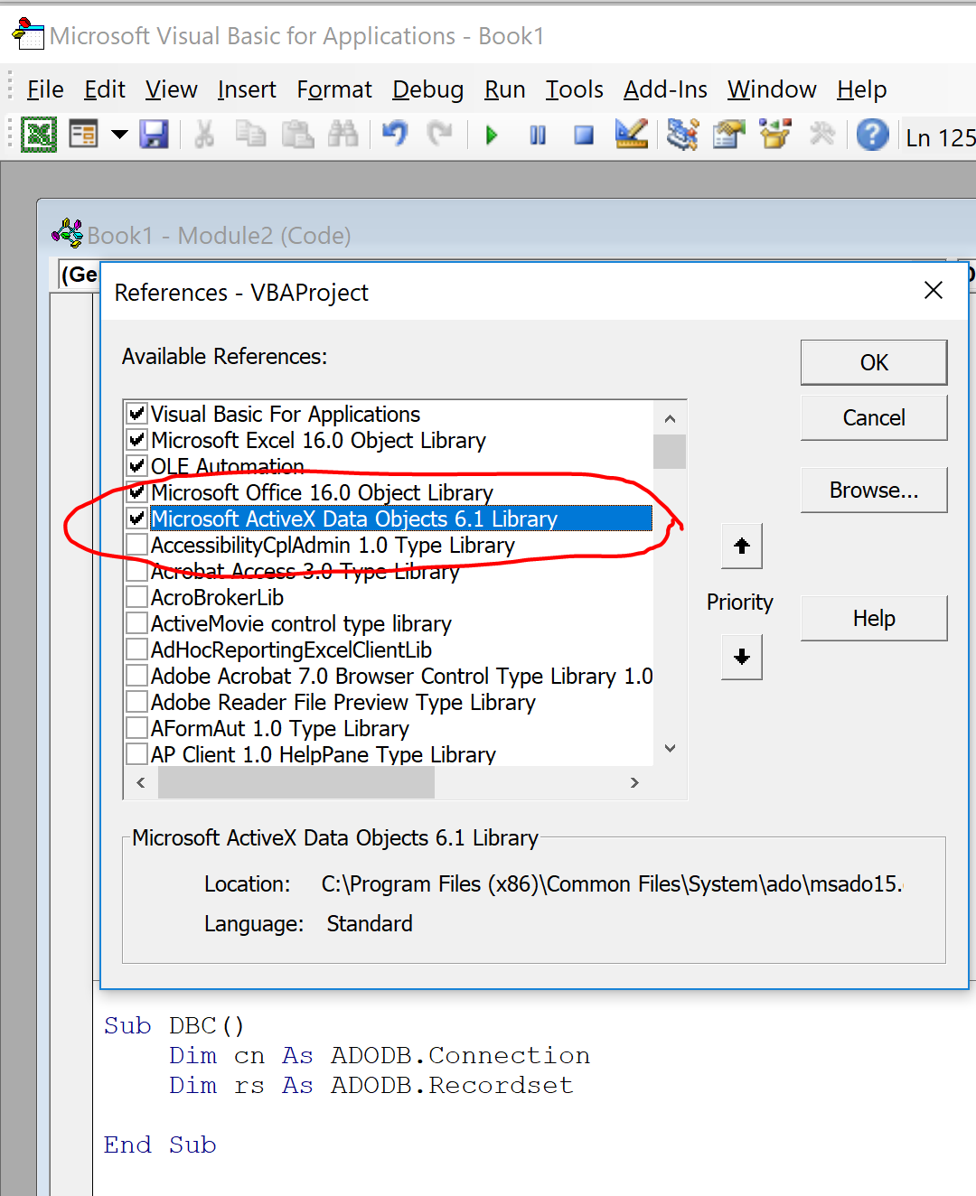Confirm the references with OK button

pos(873,362)
